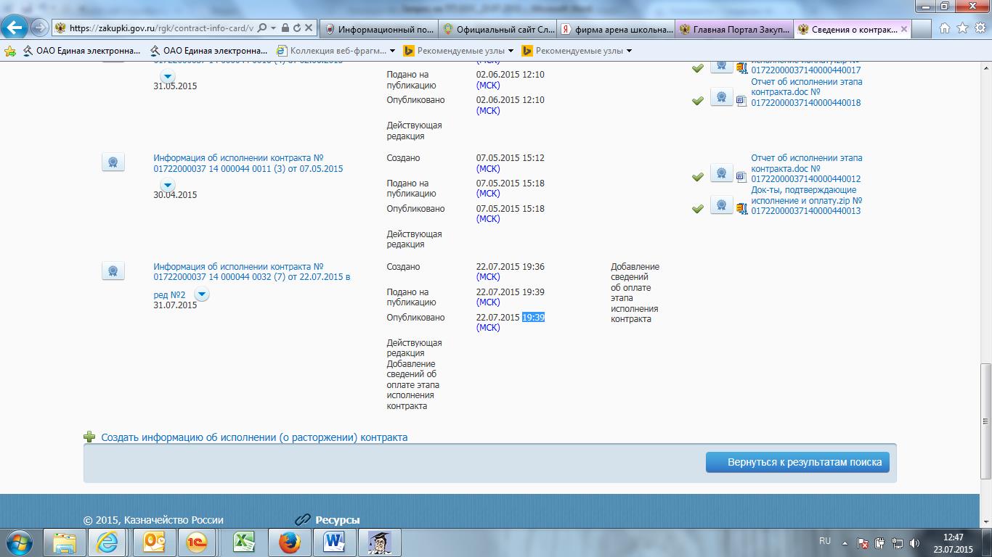
Task: Open Word from the taskbar
Action: point(334,542)
